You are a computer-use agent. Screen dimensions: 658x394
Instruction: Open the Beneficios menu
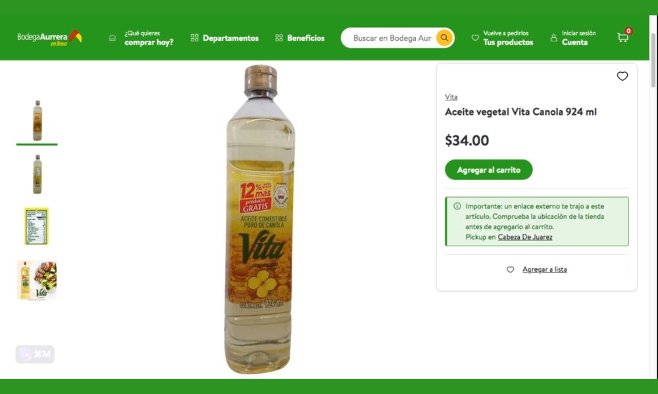click(x=305, y=38)
